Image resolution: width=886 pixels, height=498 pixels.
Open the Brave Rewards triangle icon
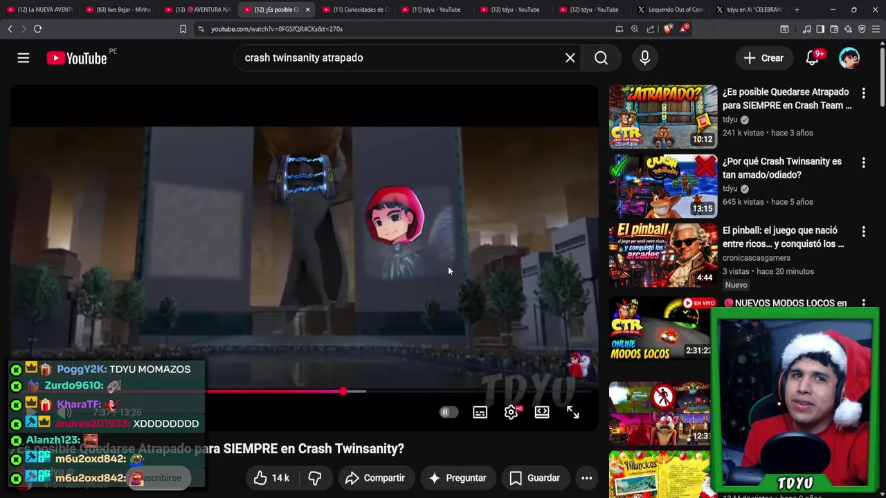point(684,29)
